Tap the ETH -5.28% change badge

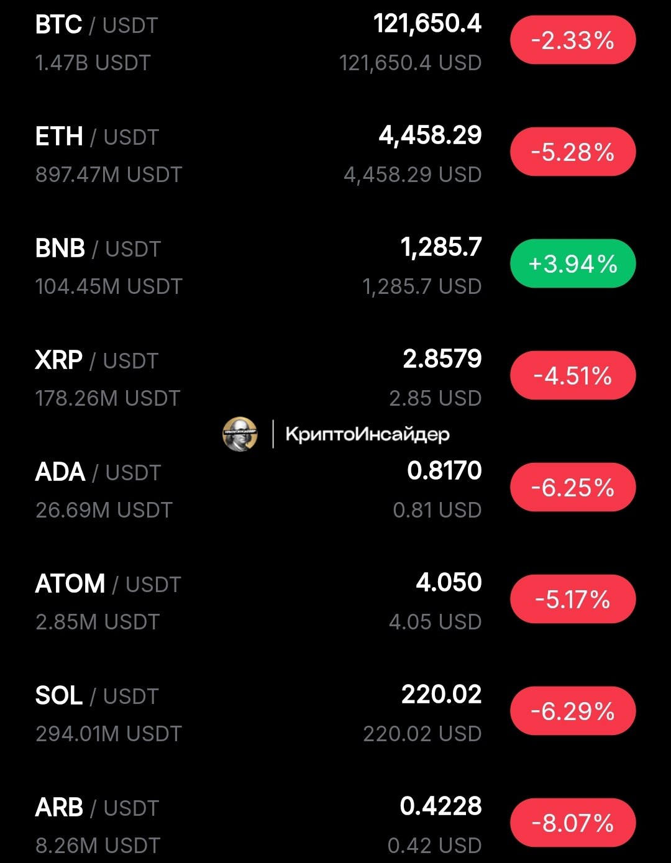point(573,152)
